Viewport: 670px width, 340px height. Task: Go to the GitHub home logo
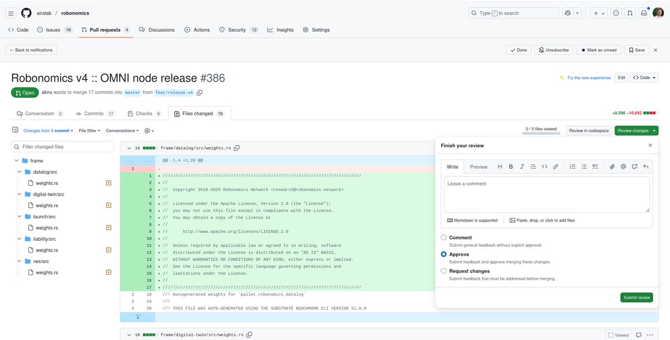pos(26,13)
